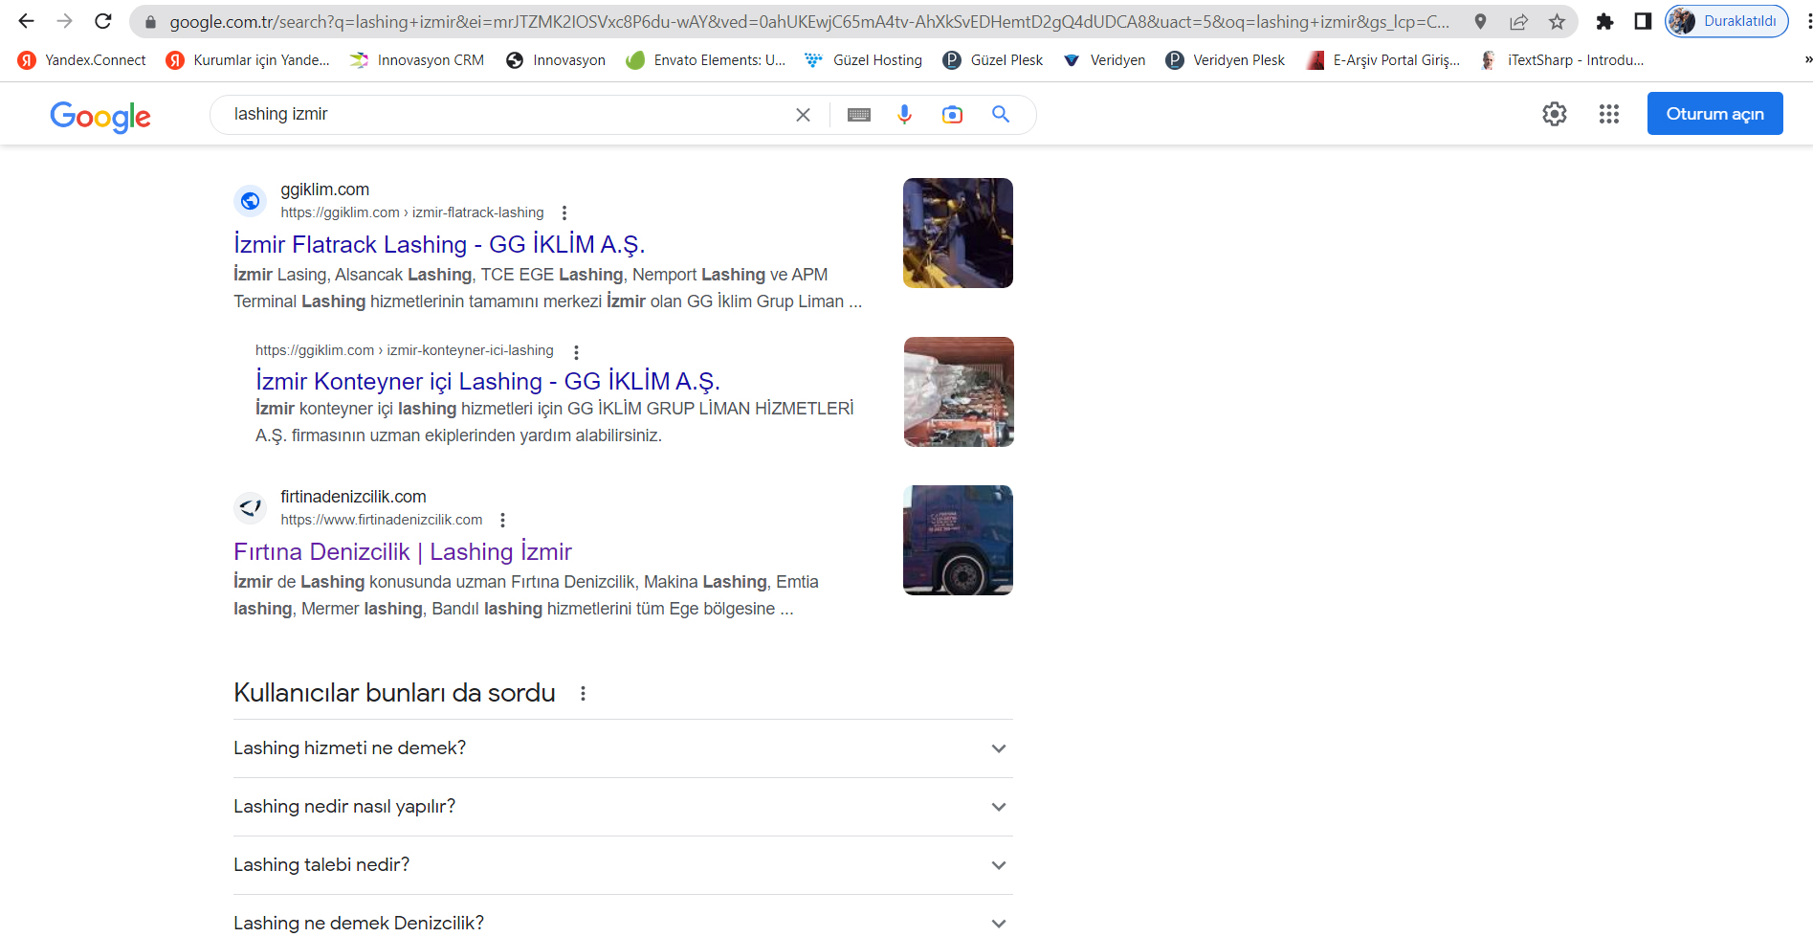Open options beside Kullanıcılar bunları da sordu
The width and height of the screenshot is (1813, 937).
583,693
